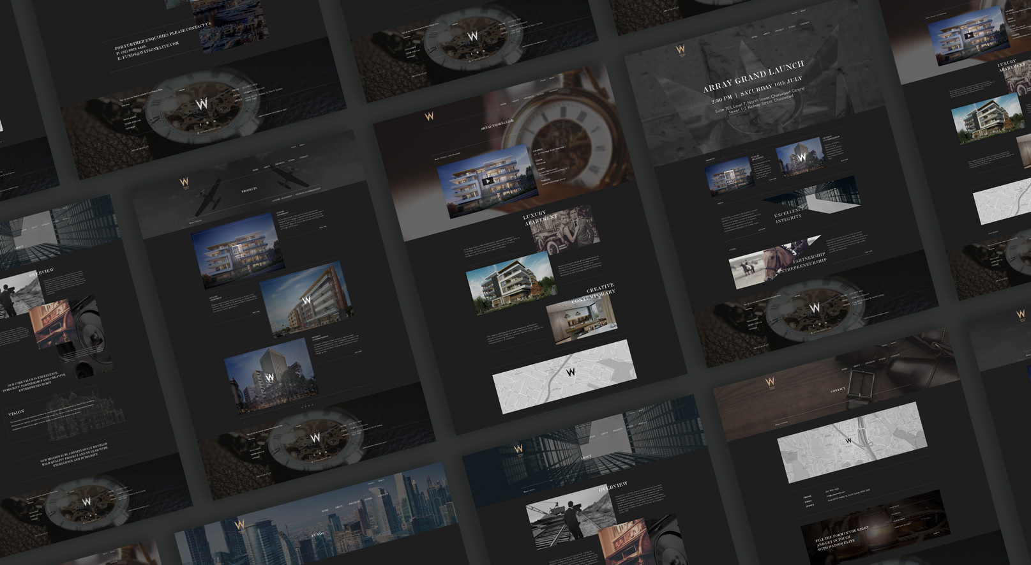
Task: Open Projects in the Contact page navigation
Action: (x=869, y=362)
